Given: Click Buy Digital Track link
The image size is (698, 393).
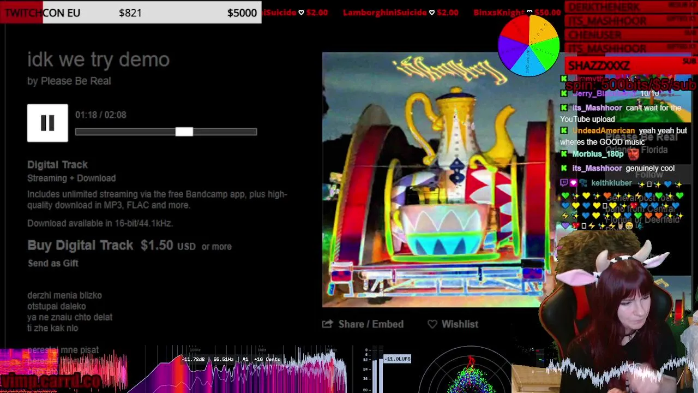Looking at the screenshot, I should click(80, 246).
